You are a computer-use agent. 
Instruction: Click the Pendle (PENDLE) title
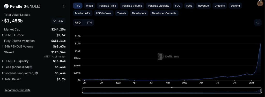coord(25,6)
